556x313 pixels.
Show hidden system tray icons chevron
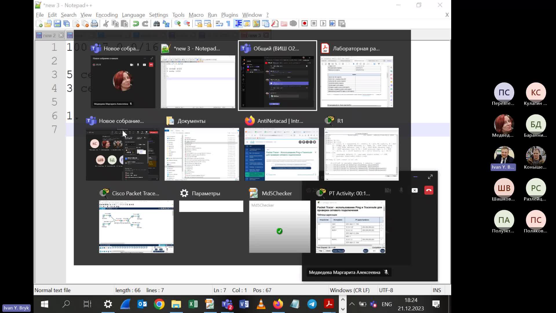352,304
